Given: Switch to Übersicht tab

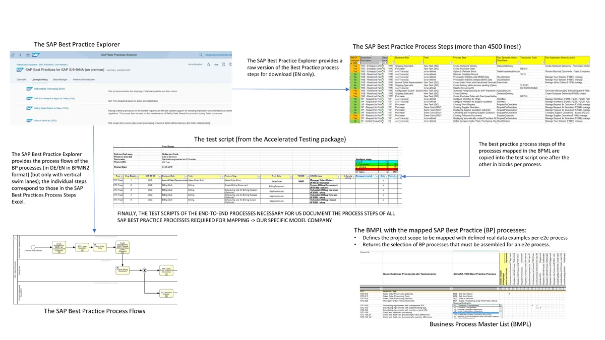Looking at the screenshot, I should 21,80.
